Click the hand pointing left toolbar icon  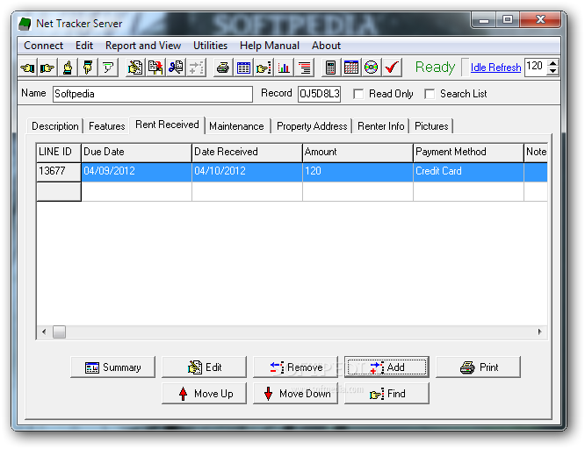point(27,68)
